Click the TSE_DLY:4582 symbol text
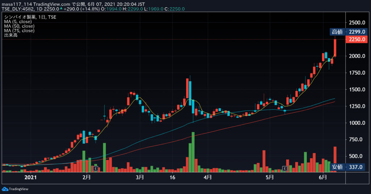The height and width of the screenshot is (194, 371). 18,9
